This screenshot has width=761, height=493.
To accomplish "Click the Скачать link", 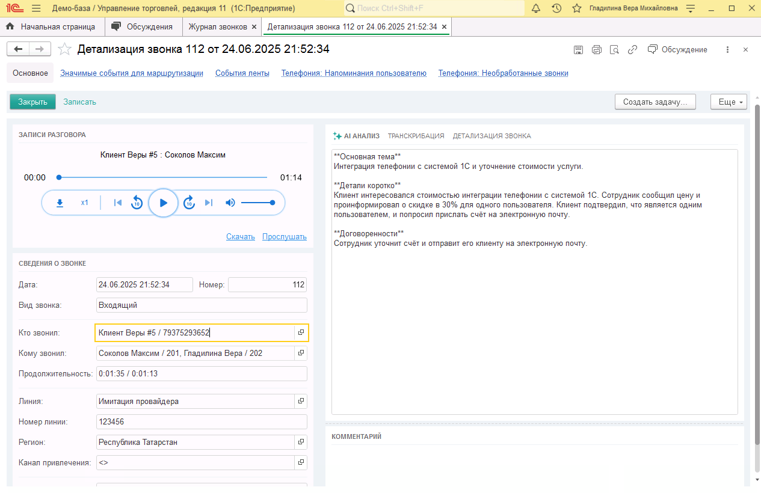I will 241,237.
